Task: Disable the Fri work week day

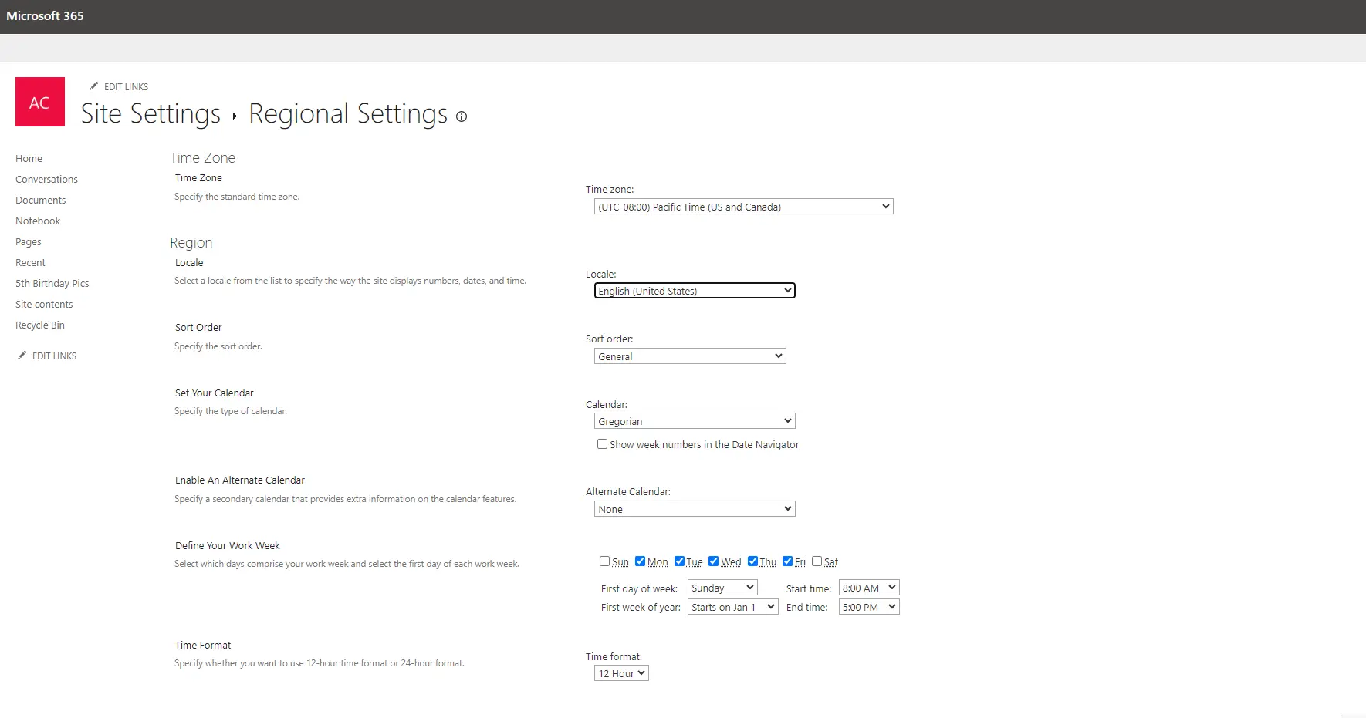Action: [788, 561]
